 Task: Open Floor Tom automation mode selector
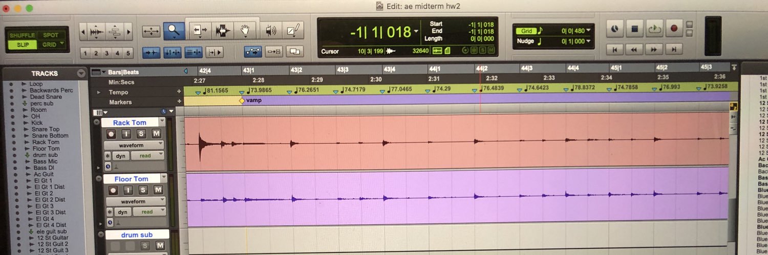(149, 212)
